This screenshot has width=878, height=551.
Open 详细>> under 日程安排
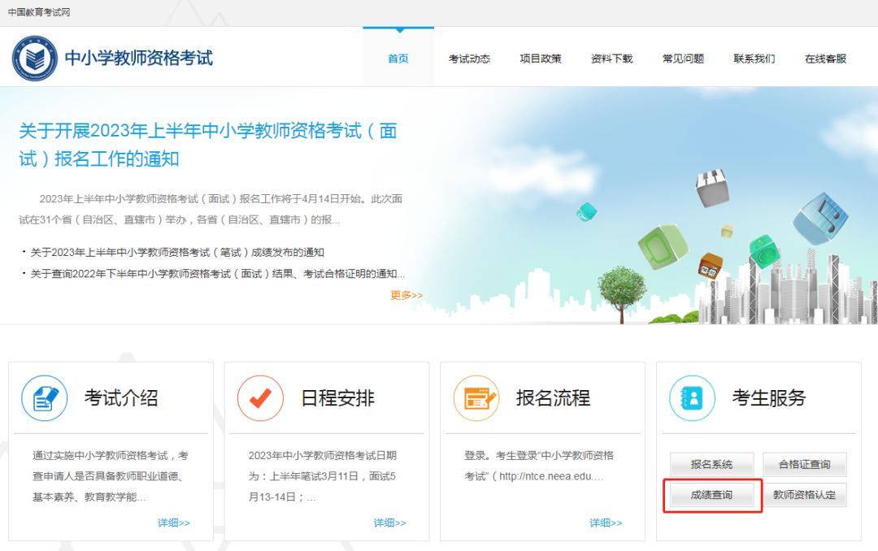click(389, 523)
